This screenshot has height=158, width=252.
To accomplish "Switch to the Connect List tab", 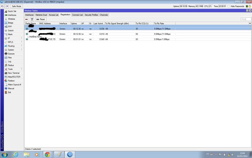I will click(77, 15).
